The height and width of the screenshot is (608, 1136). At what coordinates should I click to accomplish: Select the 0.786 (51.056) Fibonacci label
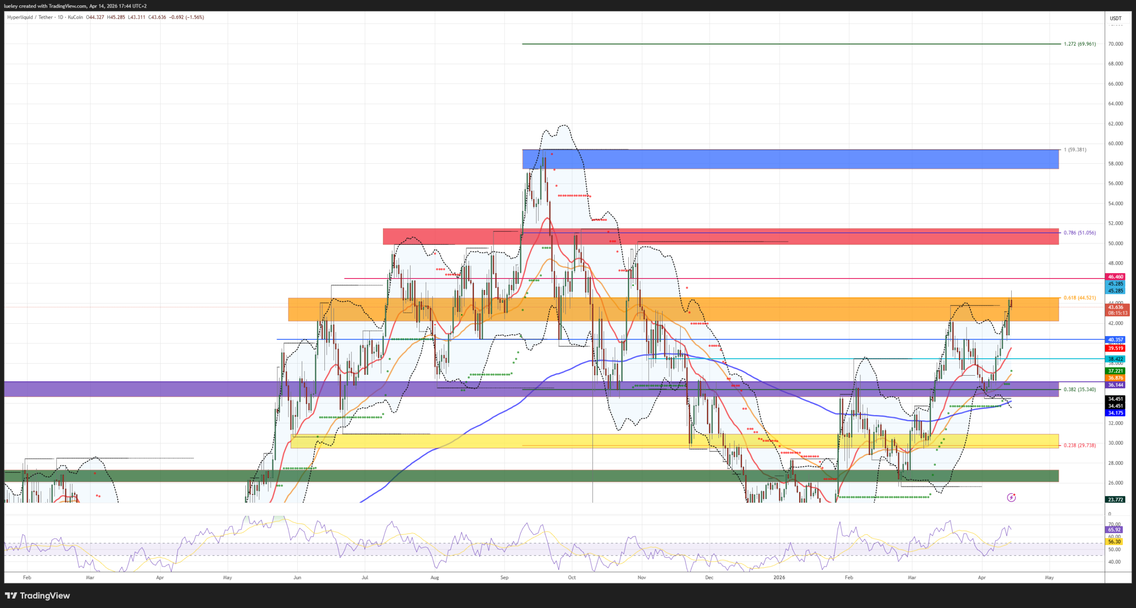(1079, 232)
